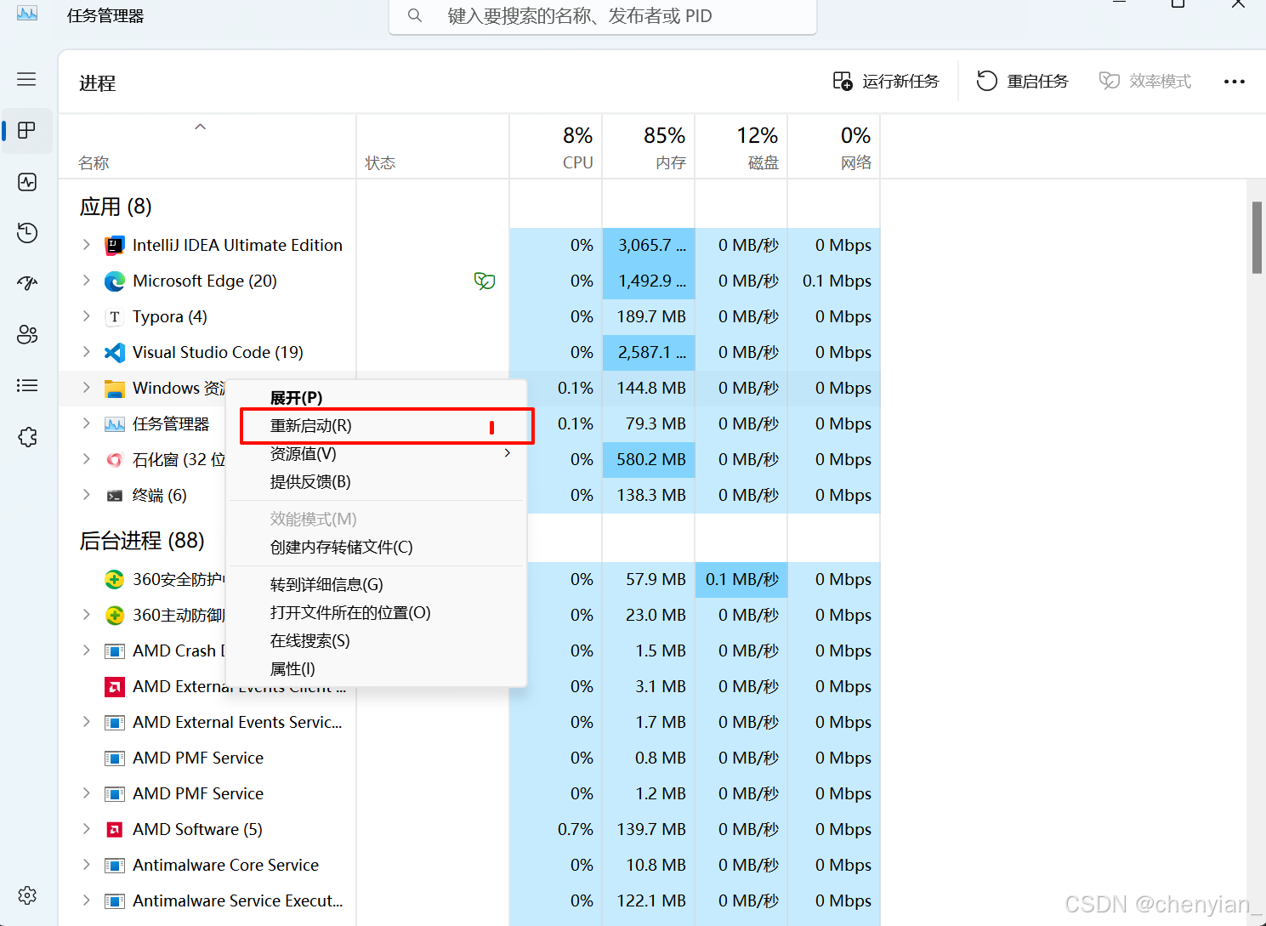This screenshot has width=1266, height=926.
Task: Click the 3,065.7 memory cell
Action: click(x=649, y=246)
